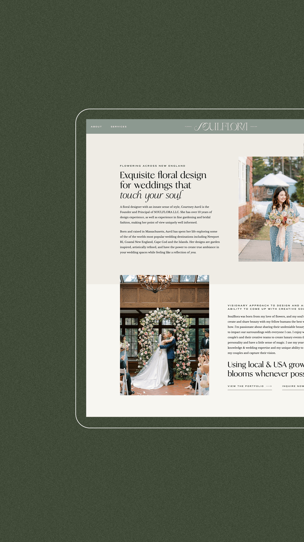
Task: Click the Inquire Now link
Action: [x=293, y=386]
